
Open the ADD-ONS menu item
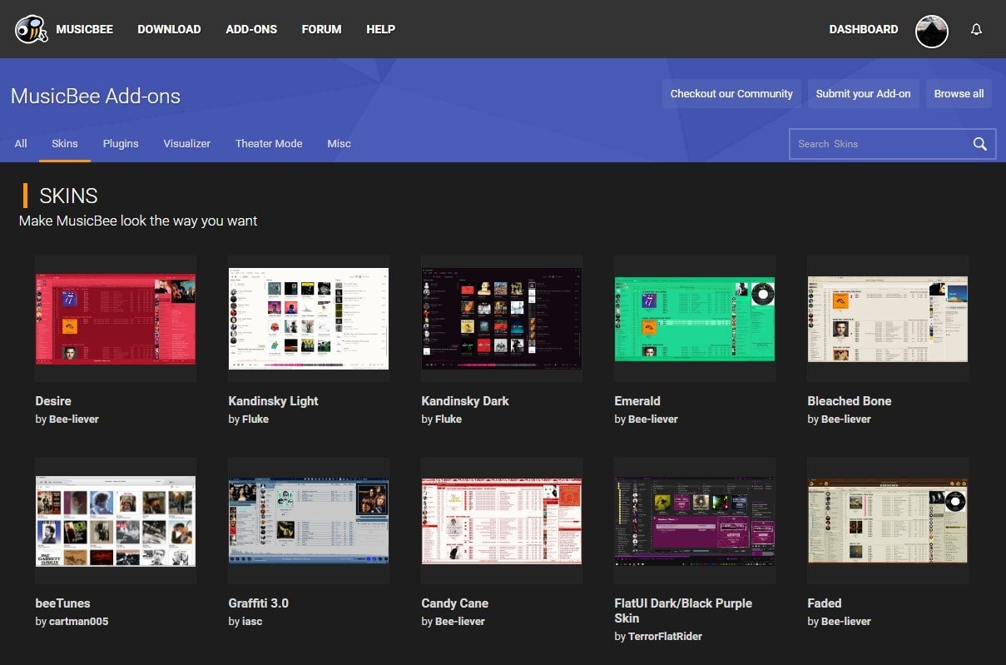coord(251,29)
